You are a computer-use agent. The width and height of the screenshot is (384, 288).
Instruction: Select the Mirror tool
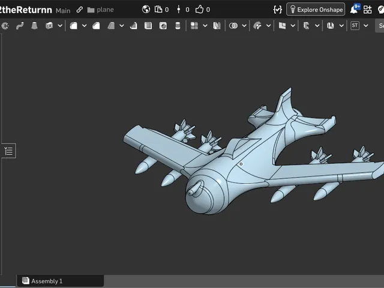tap(217, 26)
